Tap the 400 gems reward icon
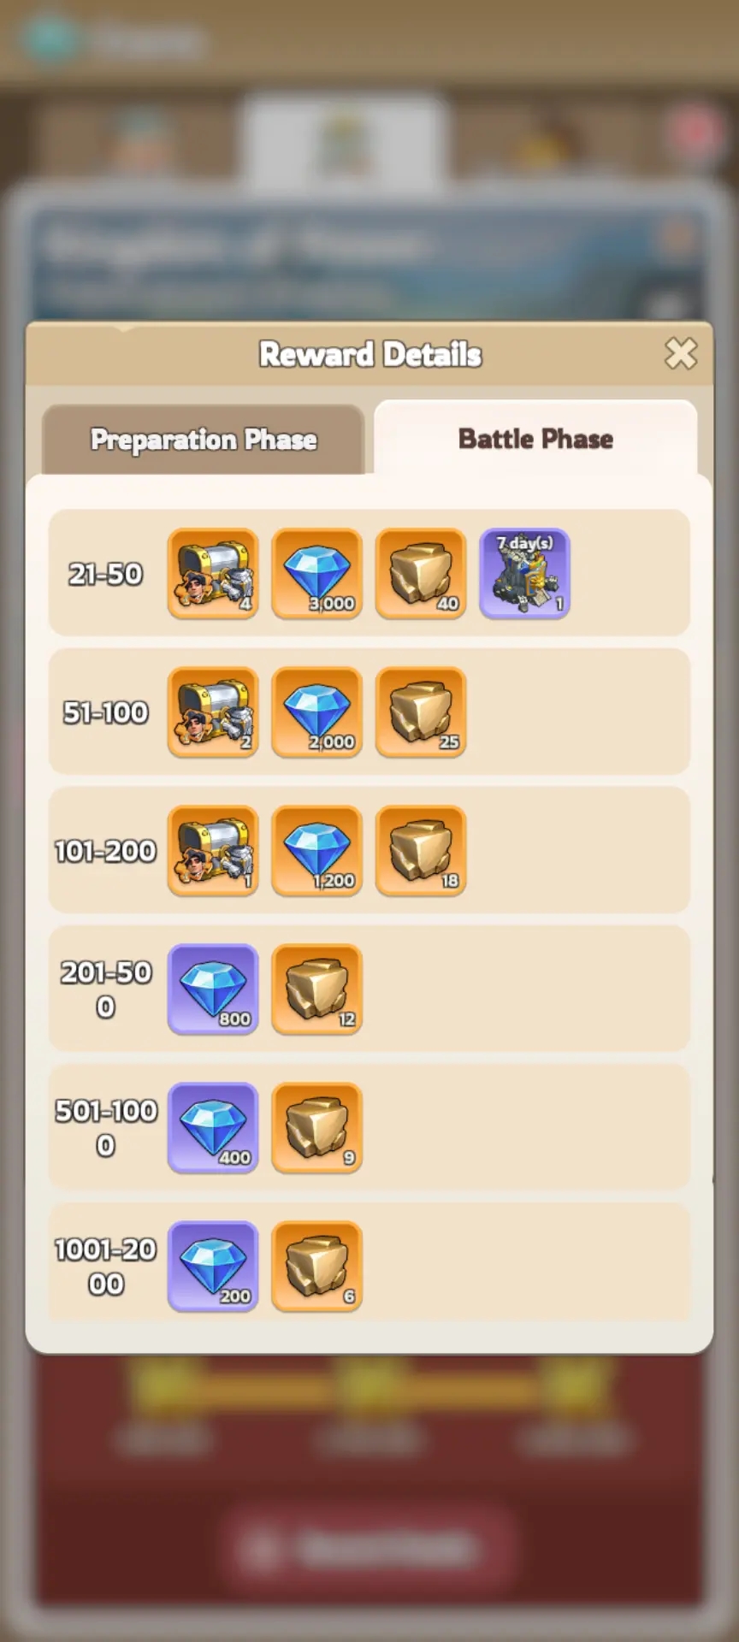 click(x=213, y=1127)
